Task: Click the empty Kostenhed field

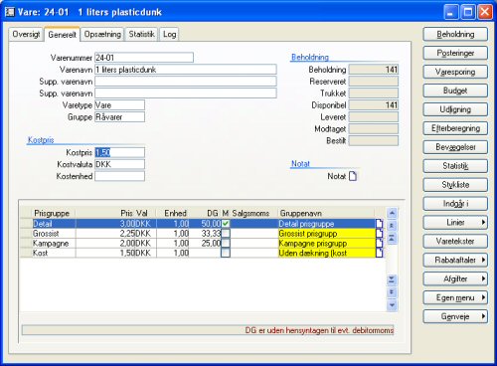Action: pyautogui.click(x=119, y=176)
